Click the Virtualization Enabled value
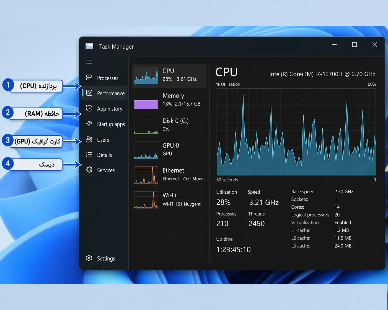The width and height of the screenshot is (388, 310). tap(343, 222)
